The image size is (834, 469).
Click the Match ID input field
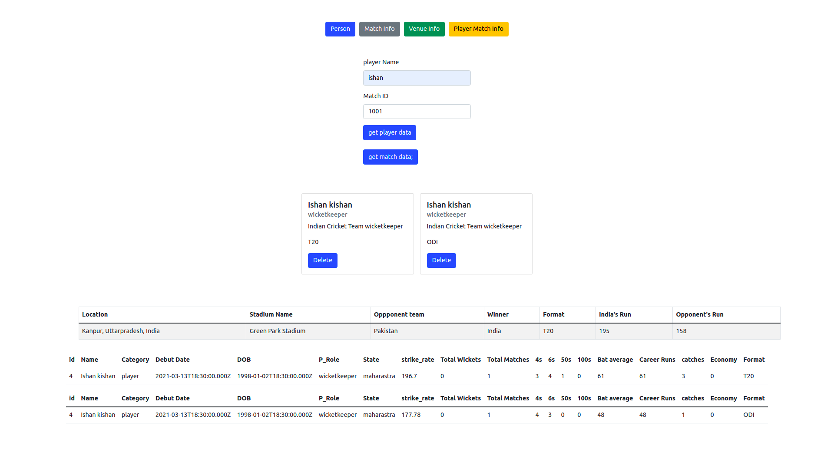coord(417,112)
